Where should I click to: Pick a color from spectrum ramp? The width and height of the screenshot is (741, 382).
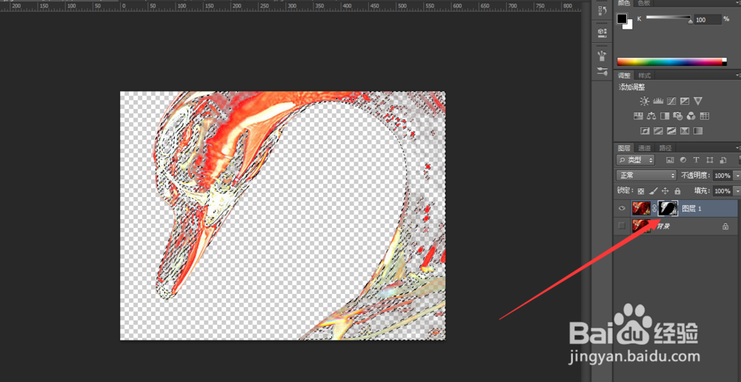coord(671,62)
